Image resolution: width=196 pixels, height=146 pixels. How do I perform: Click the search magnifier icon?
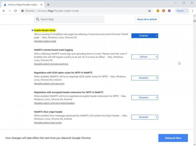(x=38, y=19)
